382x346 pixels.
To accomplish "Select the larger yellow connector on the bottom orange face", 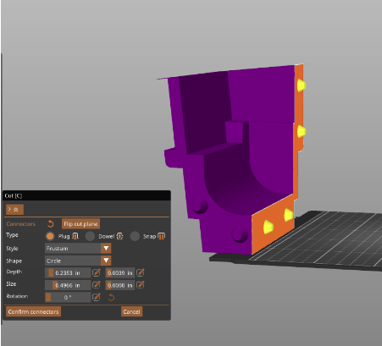I will coord(268,227).
